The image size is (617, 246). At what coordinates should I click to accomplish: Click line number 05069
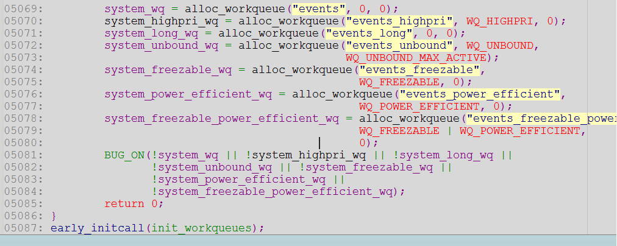[23, 9]
